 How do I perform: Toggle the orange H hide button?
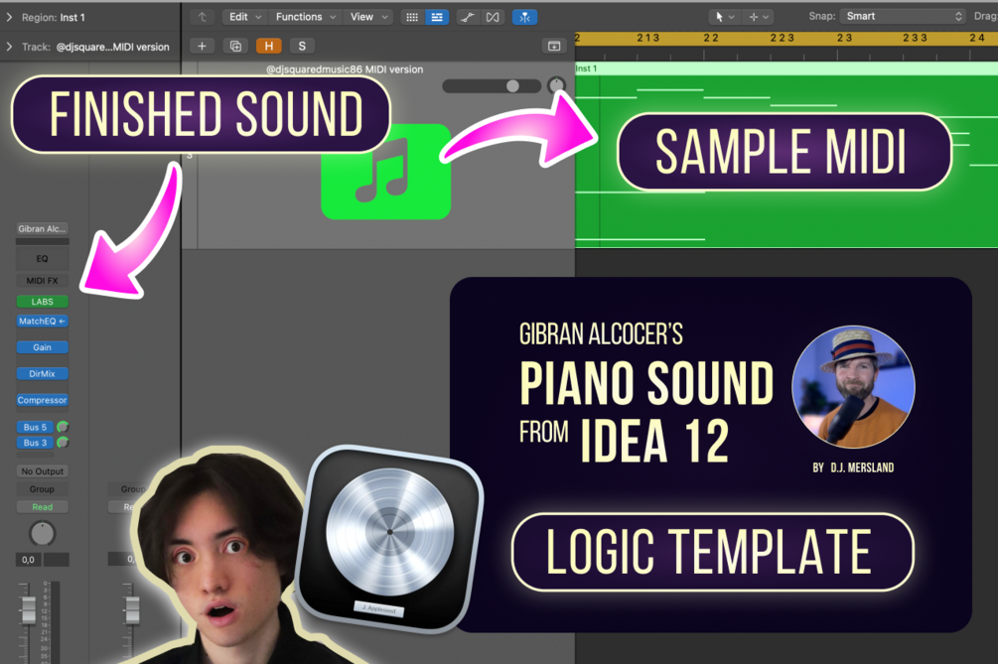point(268,46)
